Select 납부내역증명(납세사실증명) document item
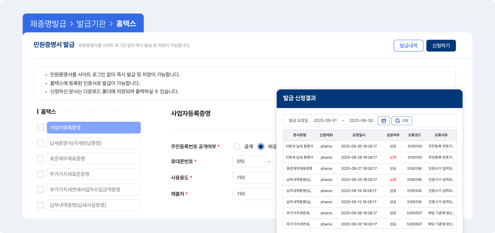 click(94, 205)
